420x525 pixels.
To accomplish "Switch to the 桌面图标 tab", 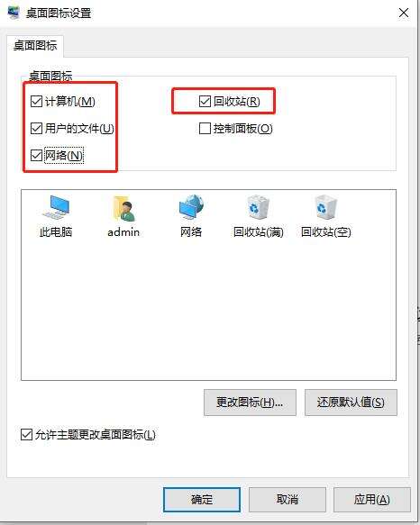I will [x=35, y=46].
